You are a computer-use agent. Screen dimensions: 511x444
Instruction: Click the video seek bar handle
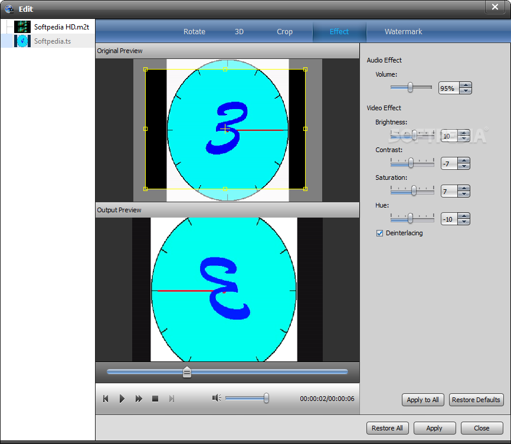[186, 372]
